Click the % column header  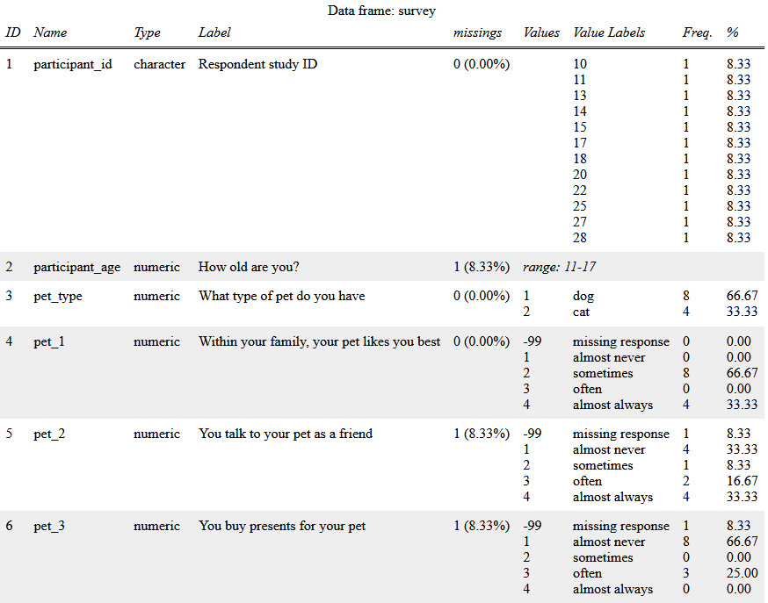point(734,32)
